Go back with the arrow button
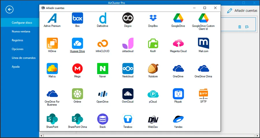The width and height of the screenshot is (260, 138). [10, 10]
